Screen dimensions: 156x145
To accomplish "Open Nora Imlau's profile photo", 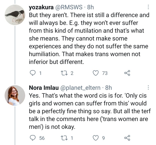I will pos(15,95).
